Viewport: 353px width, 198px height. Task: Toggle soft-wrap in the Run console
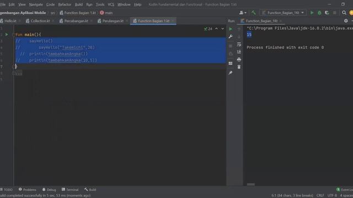pyautogui.click(x=239, y=44)
